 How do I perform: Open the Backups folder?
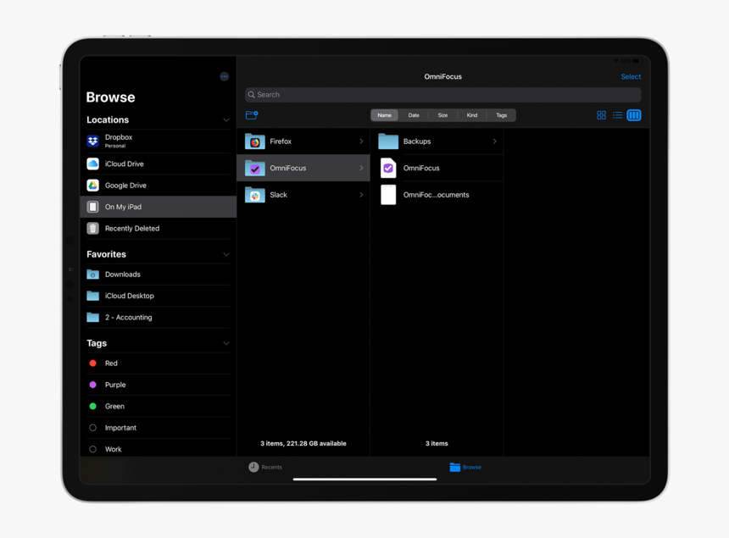tap(437, 141)
